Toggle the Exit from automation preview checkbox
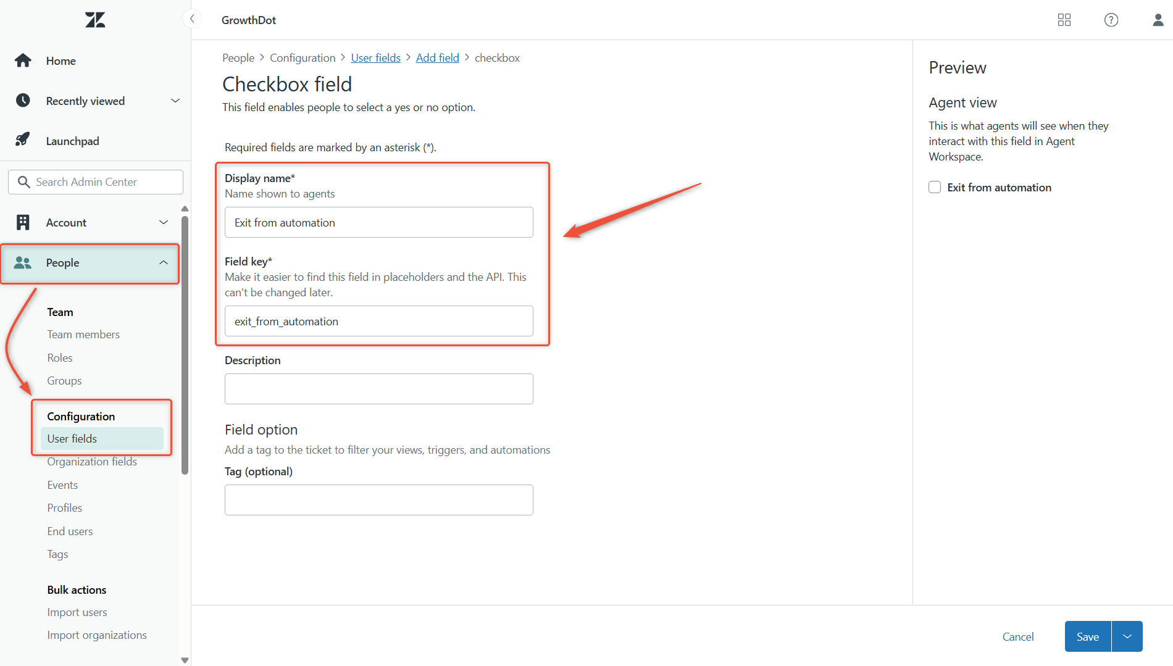1173x666 pixels. coord(934,187)
